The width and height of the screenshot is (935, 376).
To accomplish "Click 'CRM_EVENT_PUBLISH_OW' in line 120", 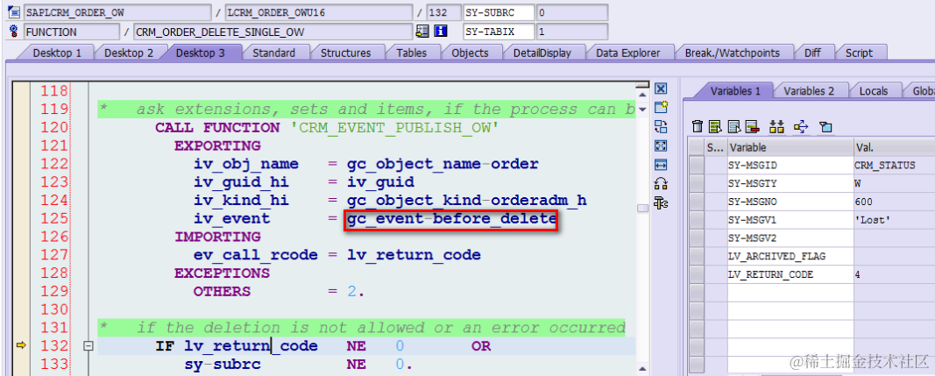I will [x=393, y=128].
